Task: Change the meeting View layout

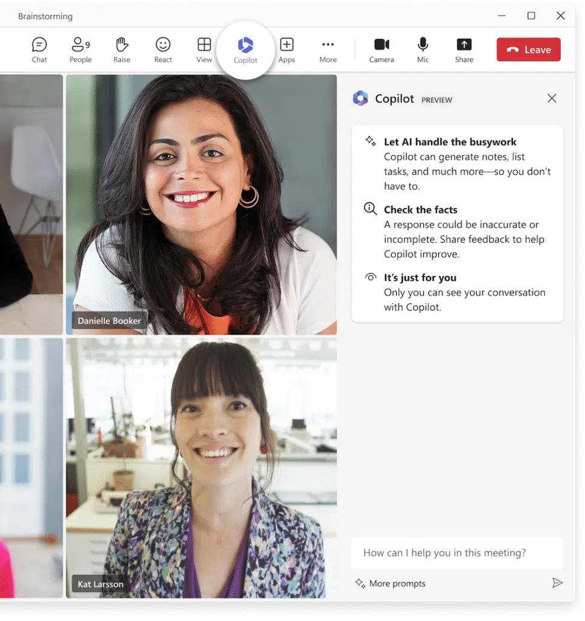Action: coord(204,50)
